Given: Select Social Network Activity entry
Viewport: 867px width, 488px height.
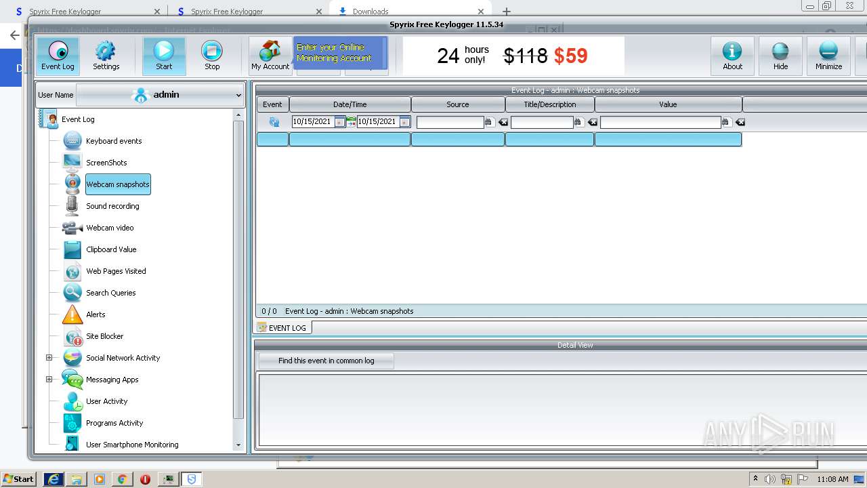Looking at the screenshot, I should (123, 358).
